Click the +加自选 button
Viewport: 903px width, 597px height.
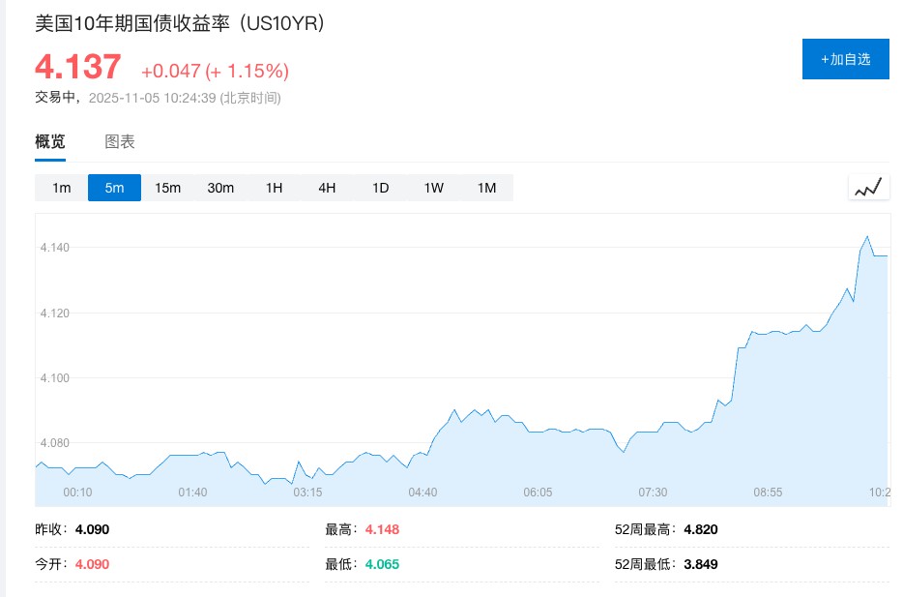[x=845, y=59]
